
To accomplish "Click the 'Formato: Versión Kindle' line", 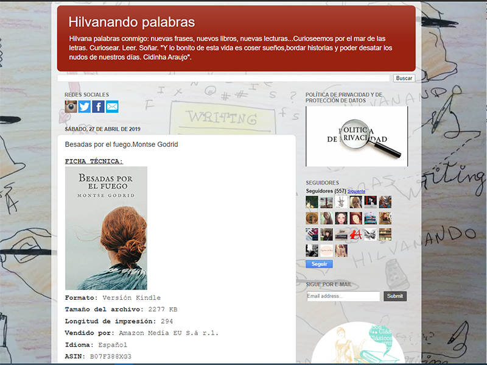I will click(113, 298).
